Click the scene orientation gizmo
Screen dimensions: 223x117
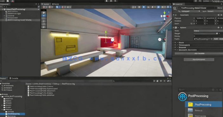(x=165, y=16)
